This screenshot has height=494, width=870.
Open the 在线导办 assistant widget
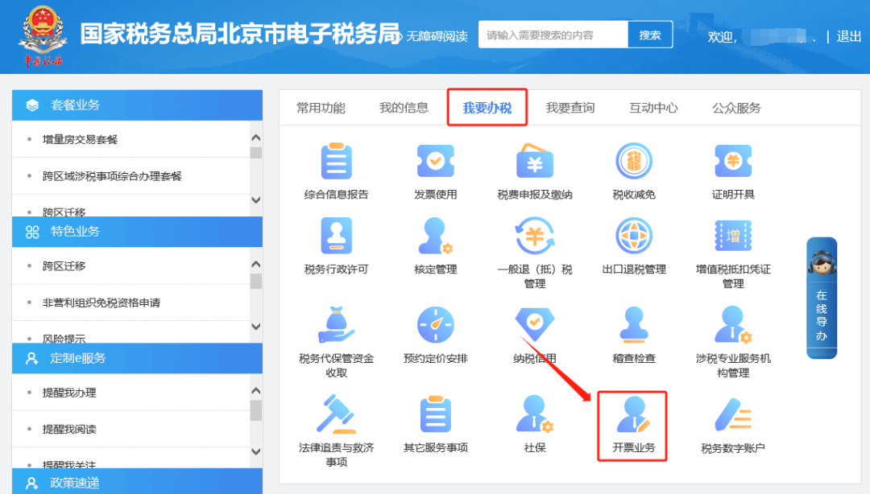click(822, 298)
